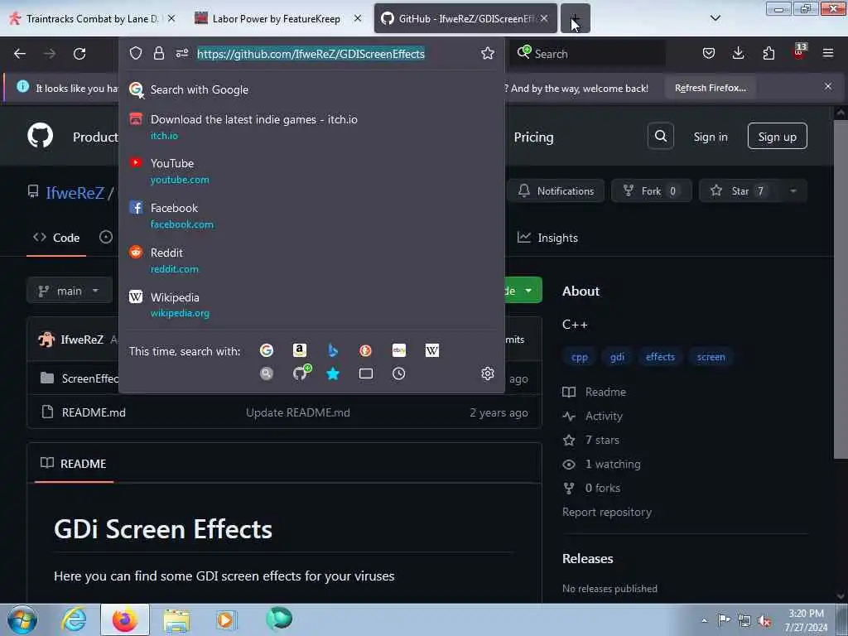The width and height of the screenshot is (848, 636).
Task: Open the Star lists dropdown arrow
Action: point(793,191)
